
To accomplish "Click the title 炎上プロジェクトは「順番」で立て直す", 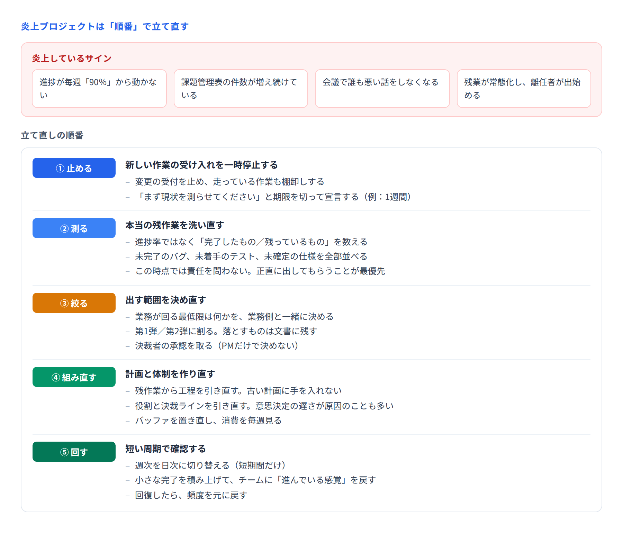I will pos(105,26).
